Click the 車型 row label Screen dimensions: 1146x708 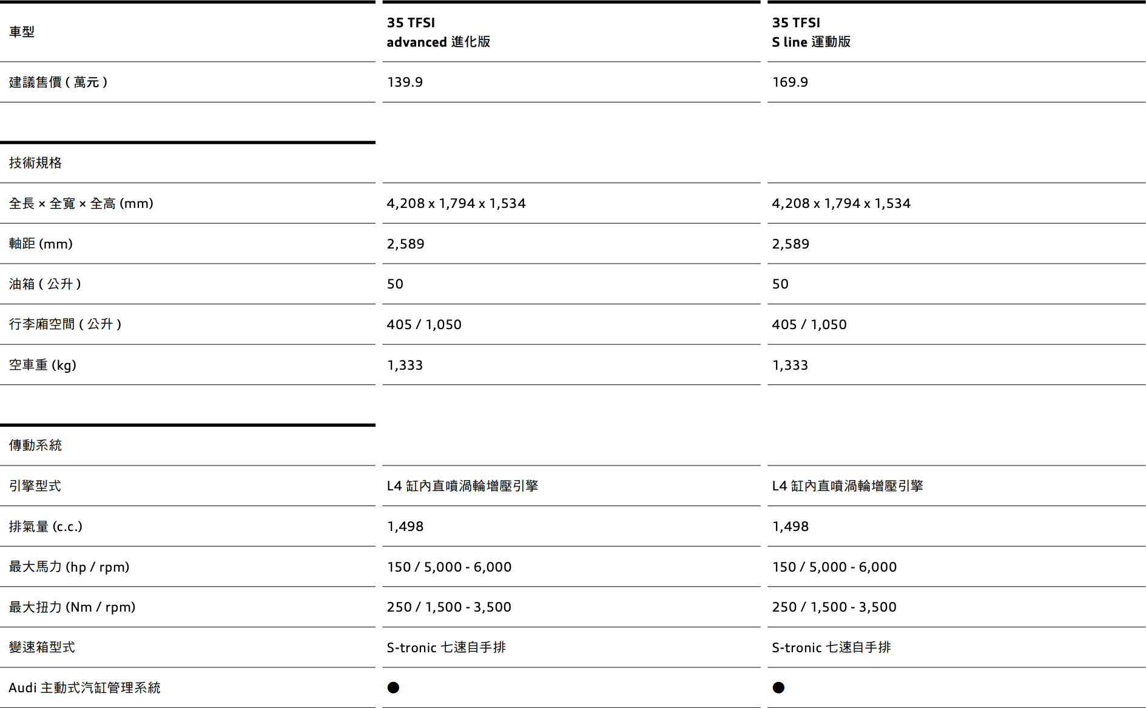click(x=22, y=32)
